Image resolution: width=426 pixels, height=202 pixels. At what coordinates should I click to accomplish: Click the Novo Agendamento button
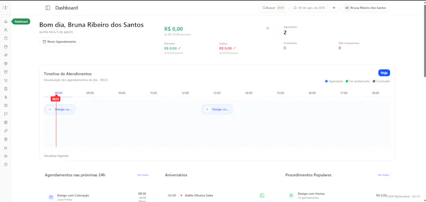tap(60, 42)
